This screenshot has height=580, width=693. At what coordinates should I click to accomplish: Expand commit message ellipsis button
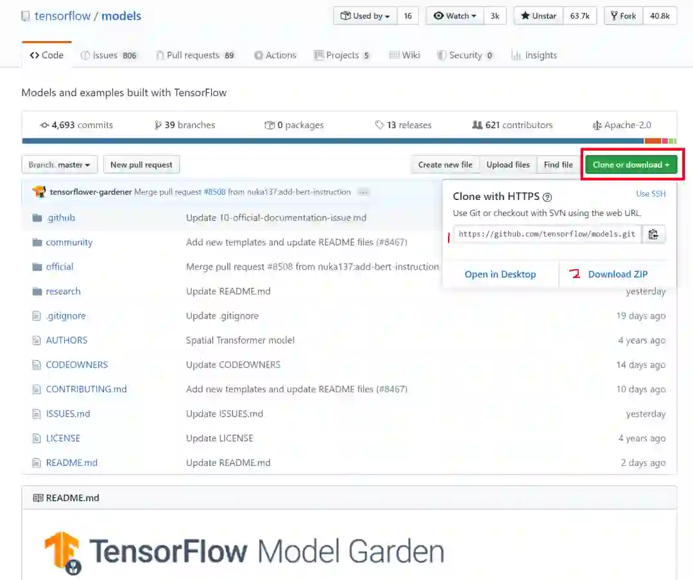pos(363,192)
